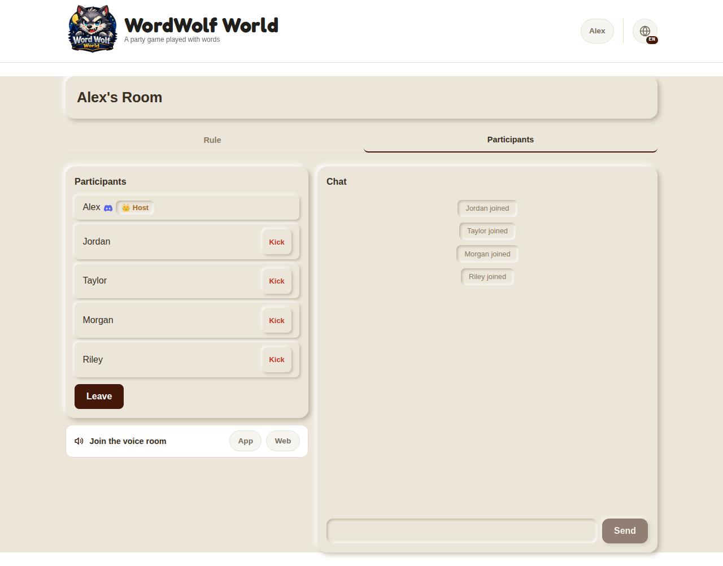Send the chat message
Image resolution: width=723 pixels, height=566 pixels.
pyautogui.click(x=625, y=531)
